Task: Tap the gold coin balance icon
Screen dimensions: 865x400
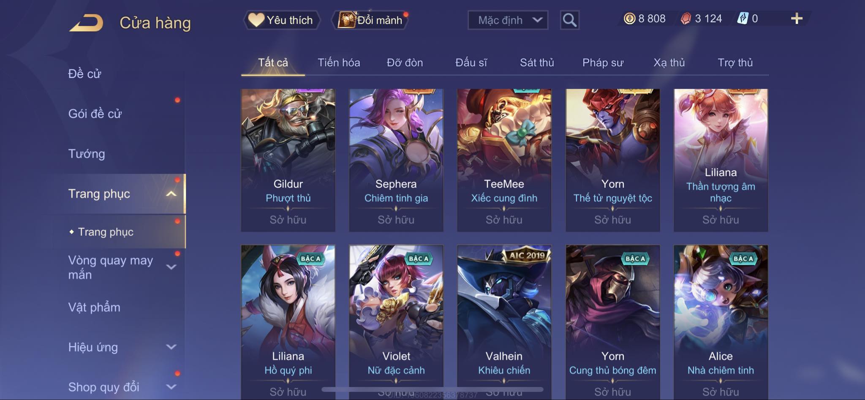Action: pos(629,19)
